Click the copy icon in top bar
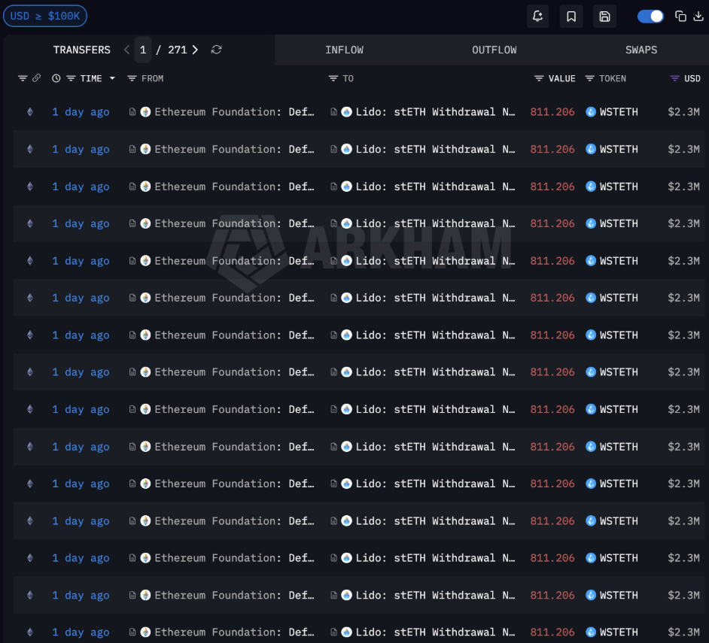Image resolution: width=709 pixels, height=643 pixels. (680, 17)
